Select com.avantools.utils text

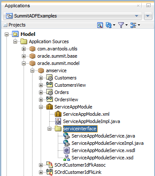pyautogui.click(x=57, y=49)
